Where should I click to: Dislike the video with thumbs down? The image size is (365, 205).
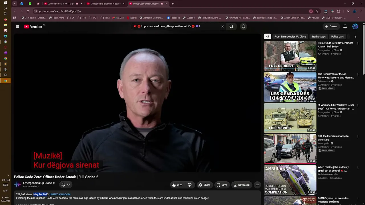190,185
